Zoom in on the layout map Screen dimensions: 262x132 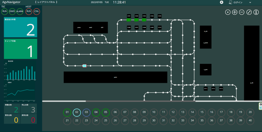point(235,12)
